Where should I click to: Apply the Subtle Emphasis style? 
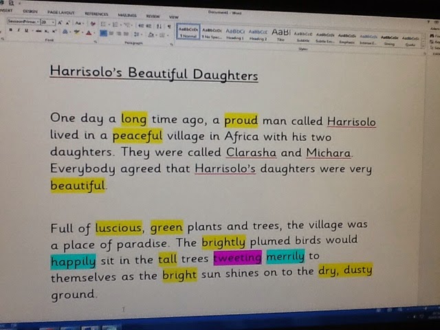(325, 38)
